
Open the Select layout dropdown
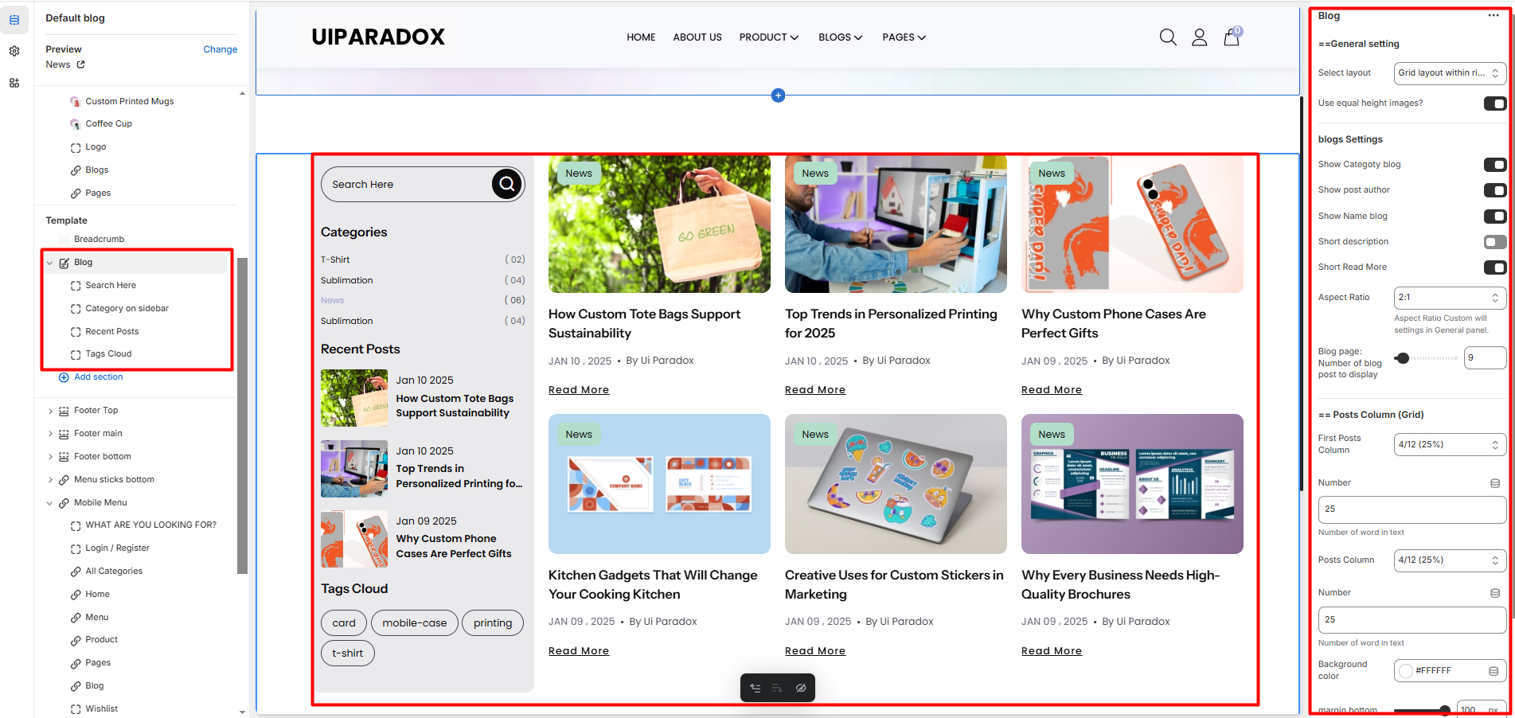[x=1450, y=73]
